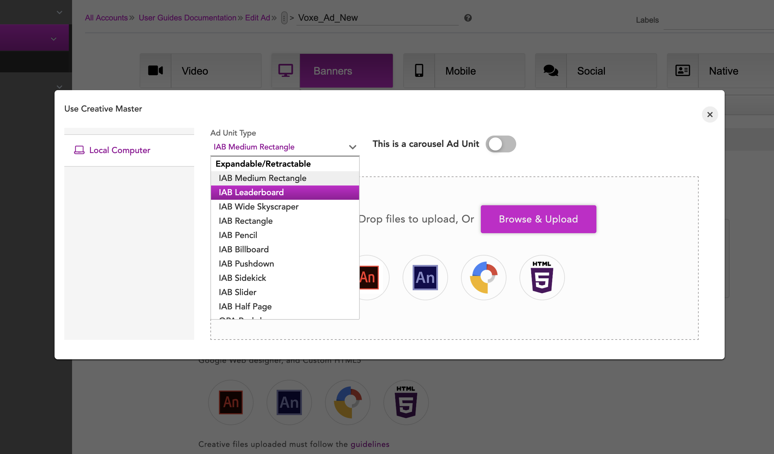Click the Native ID card icon
This screenshot has width=774, height=454.
(682, 71)
